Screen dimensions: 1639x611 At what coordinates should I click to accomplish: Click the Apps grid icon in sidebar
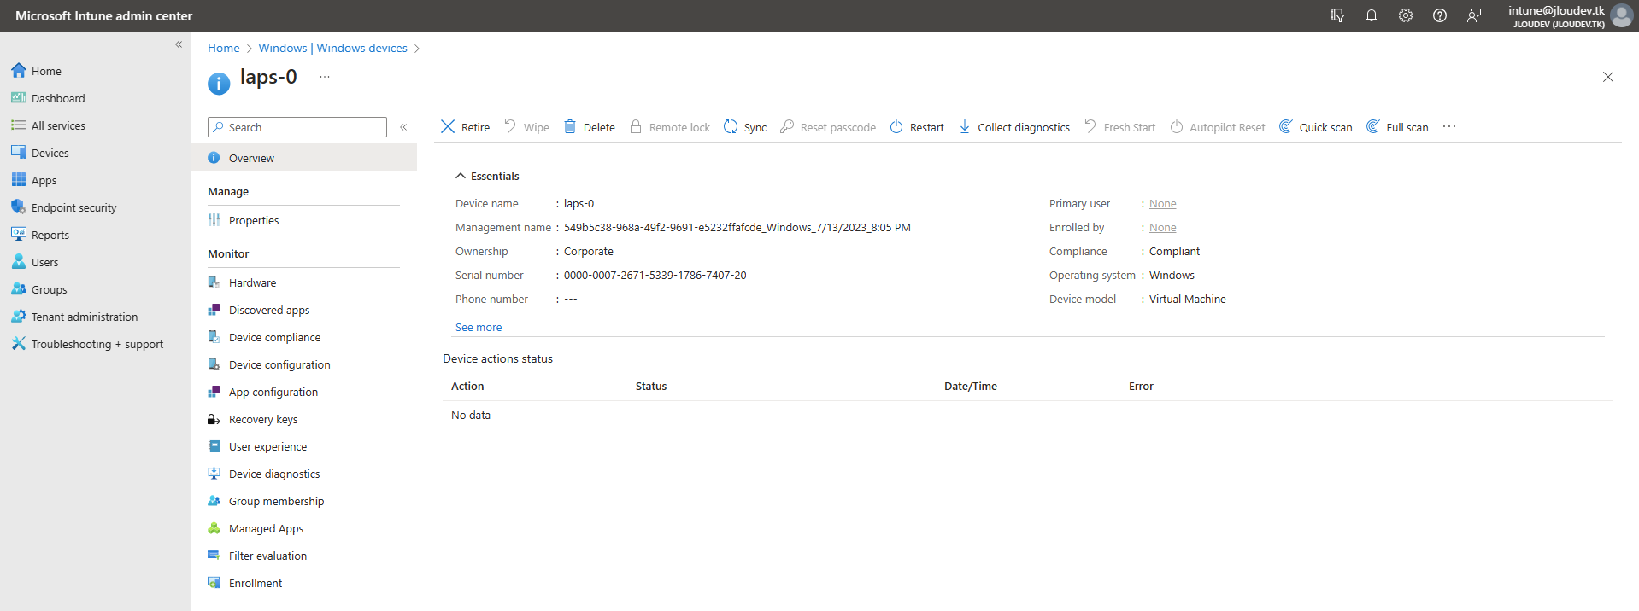click(x=19, y=179)
